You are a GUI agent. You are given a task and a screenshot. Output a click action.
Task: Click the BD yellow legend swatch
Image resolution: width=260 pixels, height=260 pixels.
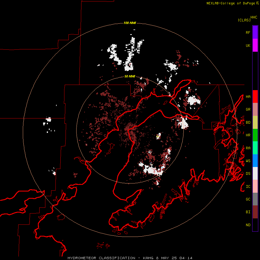[x=255, y=122]
